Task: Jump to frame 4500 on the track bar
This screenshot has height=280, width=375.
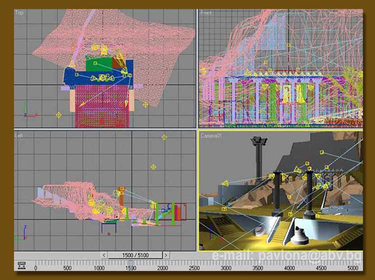Action: (321, 268)
